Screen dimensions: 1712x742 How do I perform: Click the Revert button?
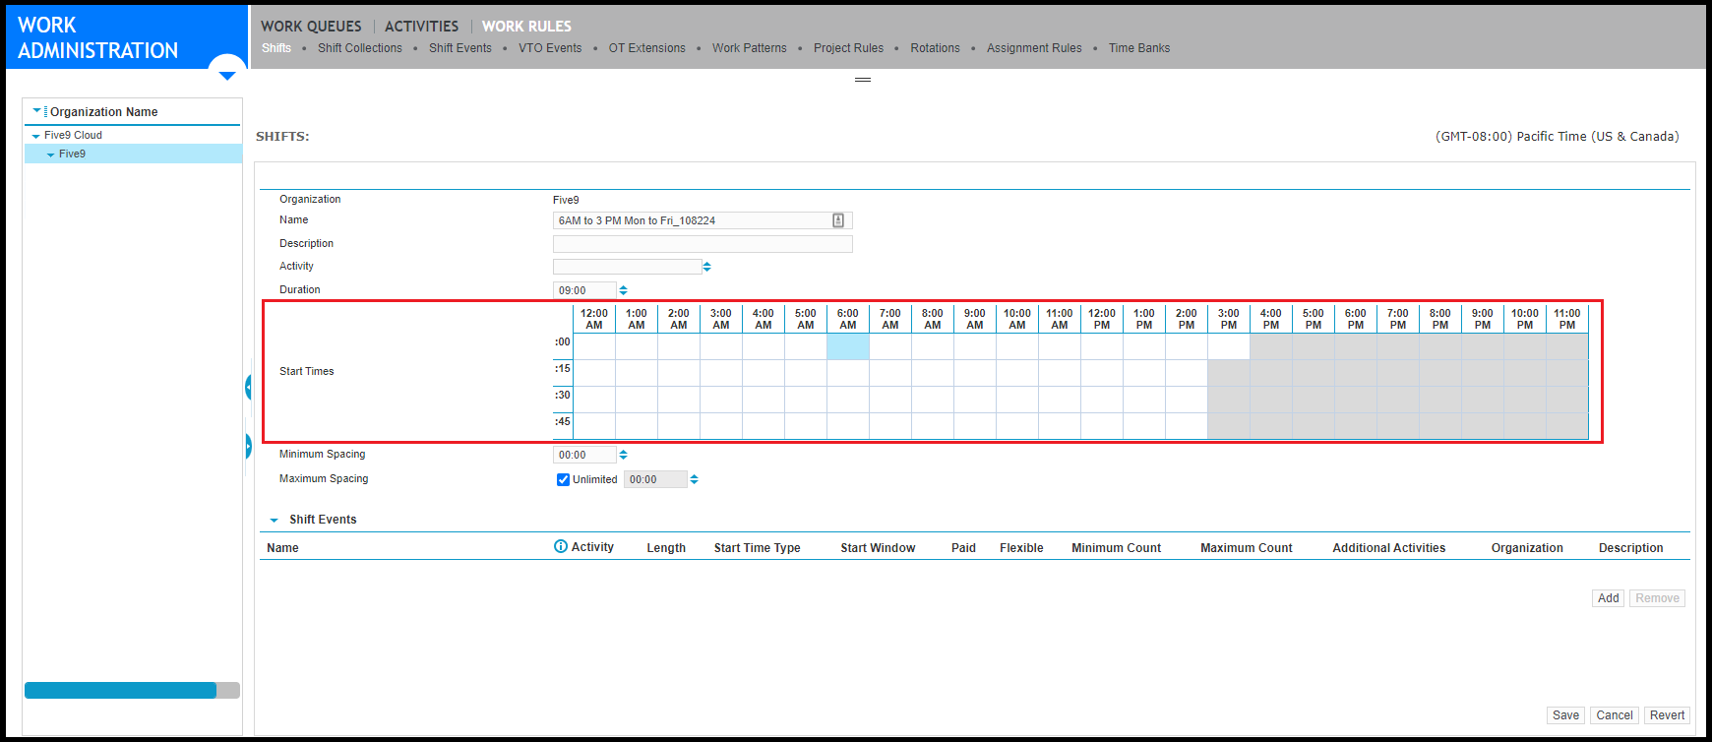tap(1667, 715)
